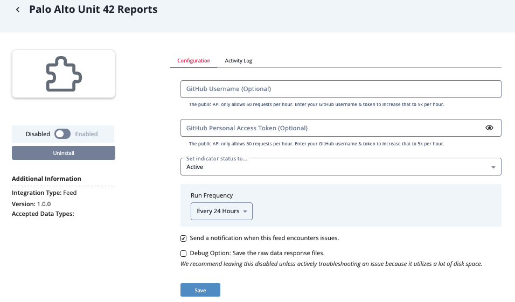
Task: Uncheck the feed issue notification checkbox
Action: (183, 238)
